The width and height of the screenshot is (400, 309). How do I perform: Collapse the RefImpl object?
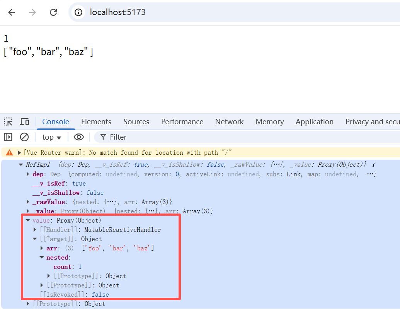point(21,165)
